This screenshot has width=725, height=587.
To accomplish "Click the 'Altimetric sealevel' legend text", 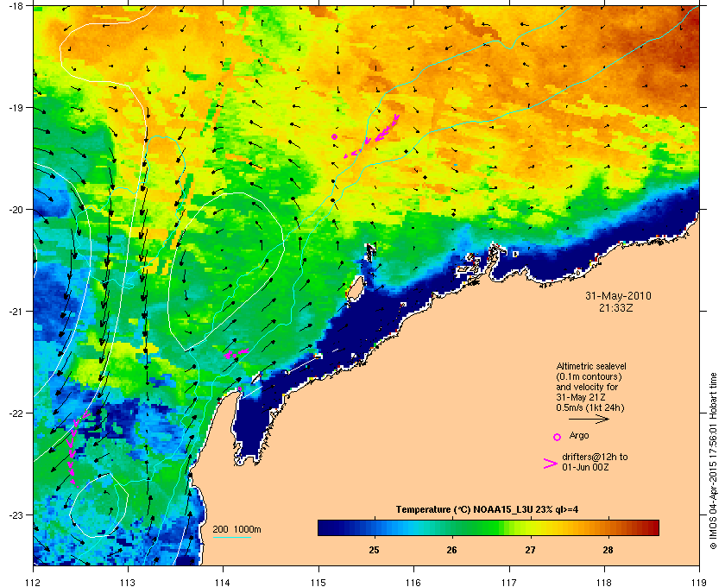I will 591,366.
